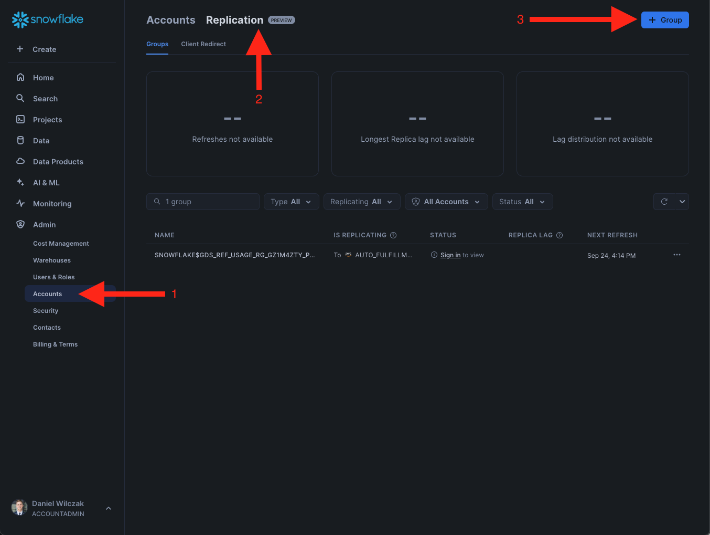Click the AI & ML sparkle icon
Screen dimensions: 710x535
point(20,183)
